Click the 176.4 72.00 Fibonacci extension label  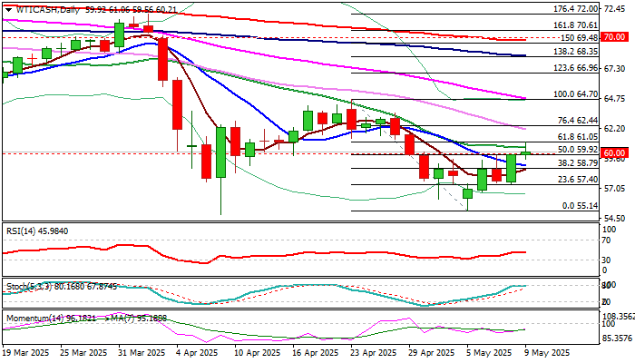pyautogui.click(x=576, y=9)
